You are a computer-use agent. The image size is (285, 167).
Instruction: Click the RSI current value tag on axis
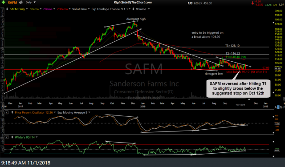277,150
